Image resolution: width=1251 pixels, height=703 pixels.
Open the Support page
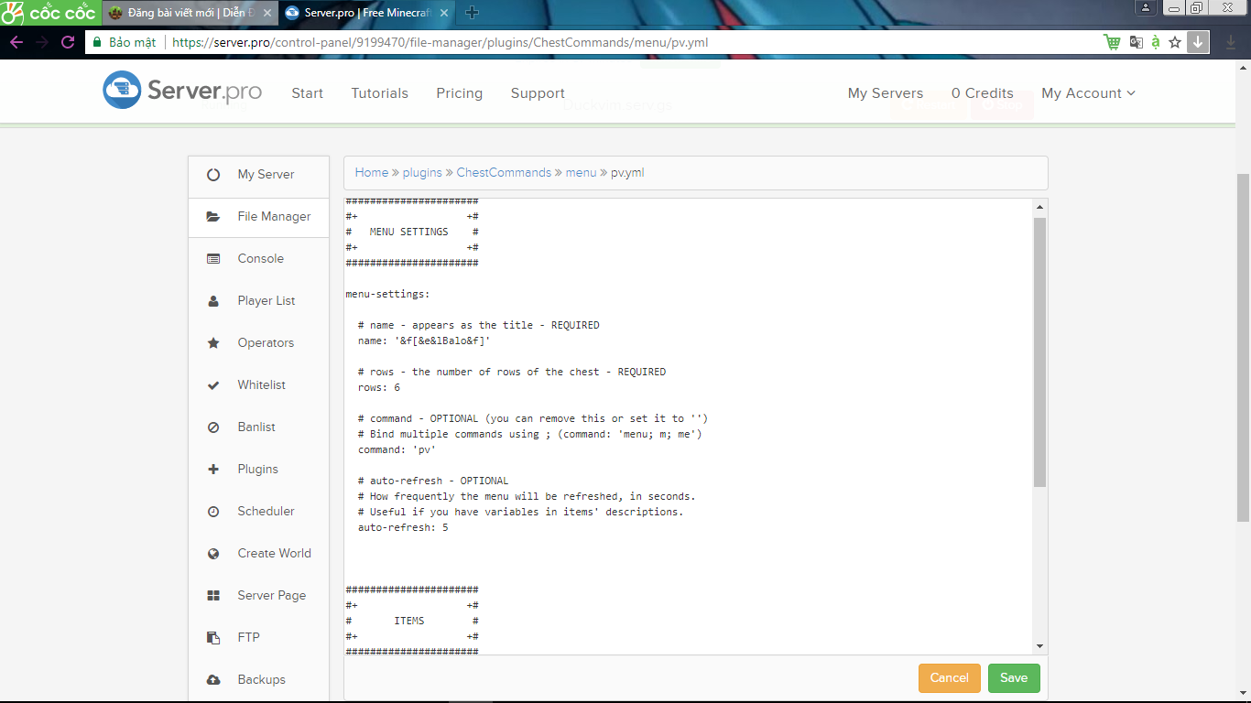[x=538, y=93]
